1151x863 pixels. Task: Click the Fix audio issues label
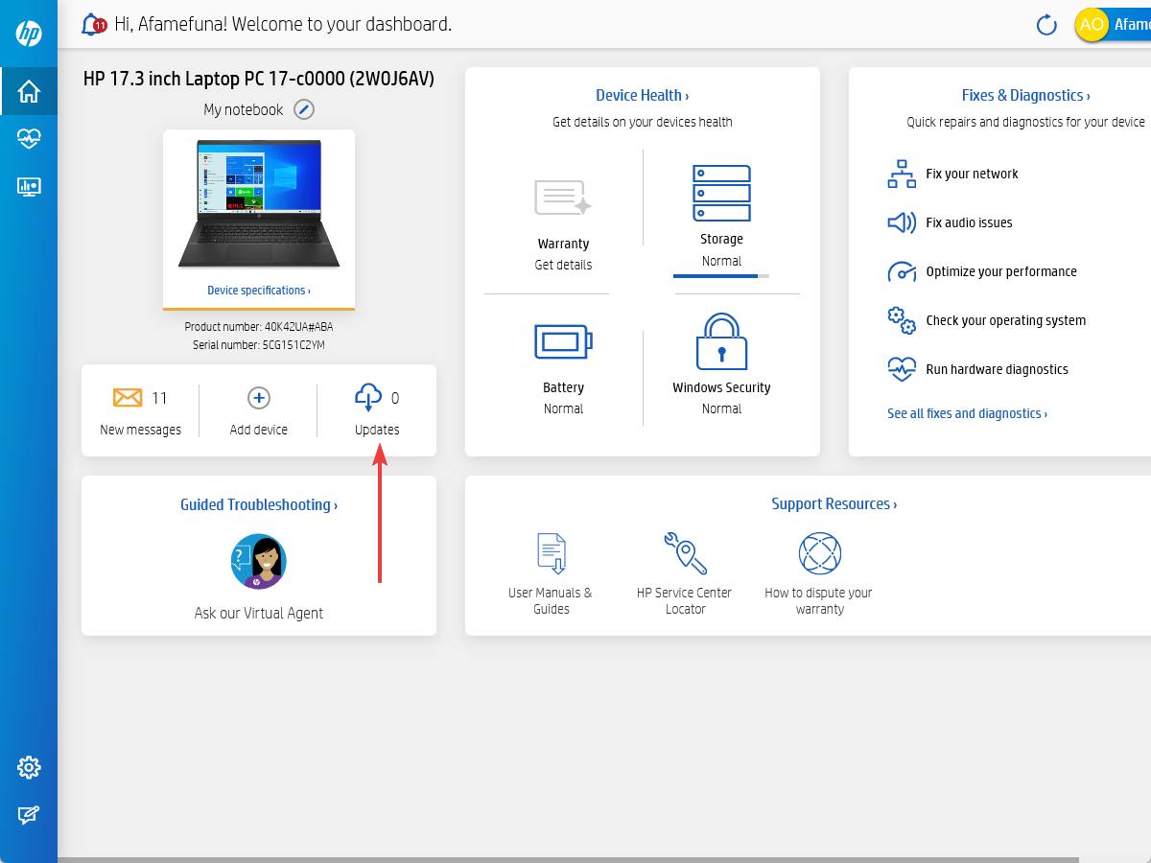coord(969,222)
